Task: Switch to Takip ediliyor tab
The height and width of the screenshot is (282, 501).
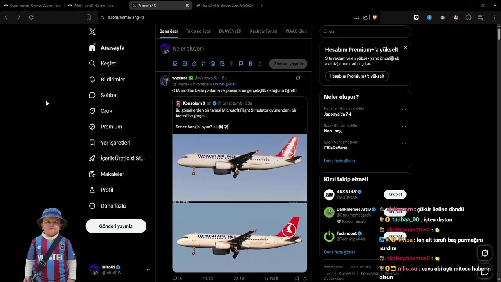Action: 198,31
